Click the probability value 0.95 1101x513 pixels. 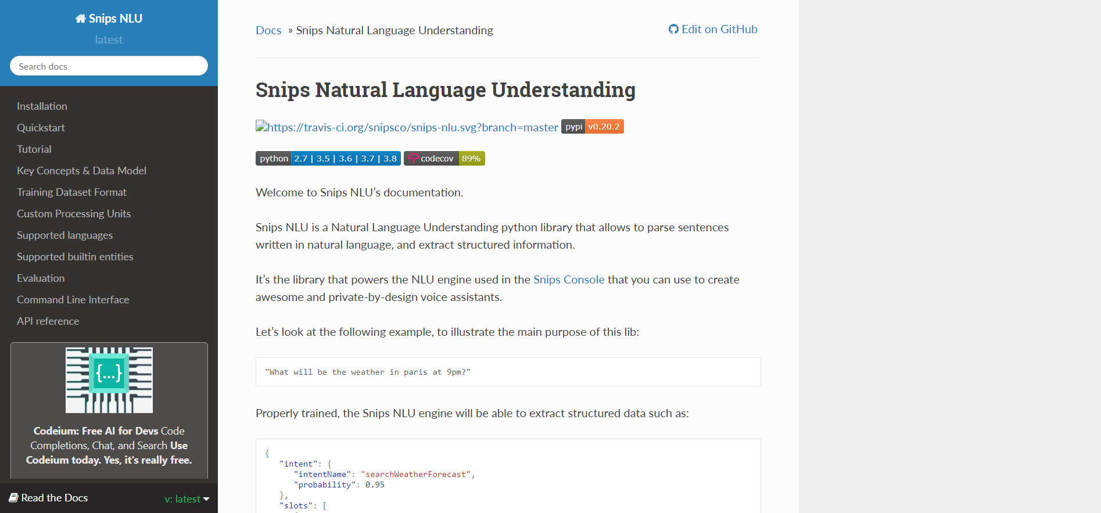pyautogui.click(x=375, y=485)
